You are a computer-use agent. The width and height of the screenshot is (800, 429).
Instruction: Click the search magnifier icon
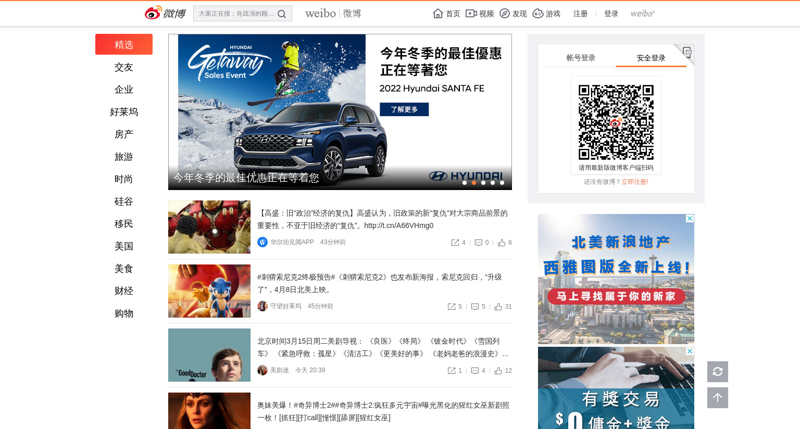click(x=282, y=14)
